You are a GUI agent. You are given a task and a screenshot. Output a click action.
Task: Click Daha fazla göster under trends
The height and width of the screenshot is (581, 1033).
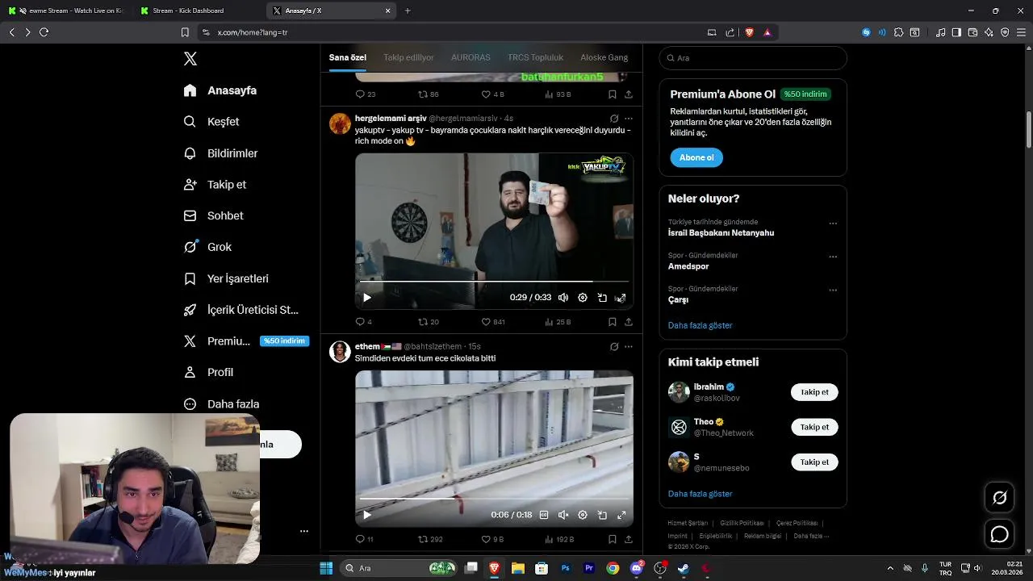click(700, 325)
